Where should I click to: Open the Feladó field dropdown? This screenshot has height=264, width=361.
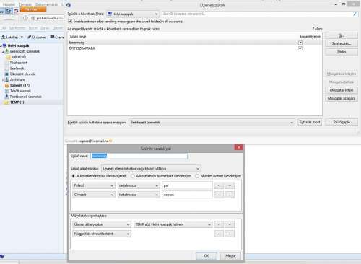pyautogui.click(x=93, y=185)
